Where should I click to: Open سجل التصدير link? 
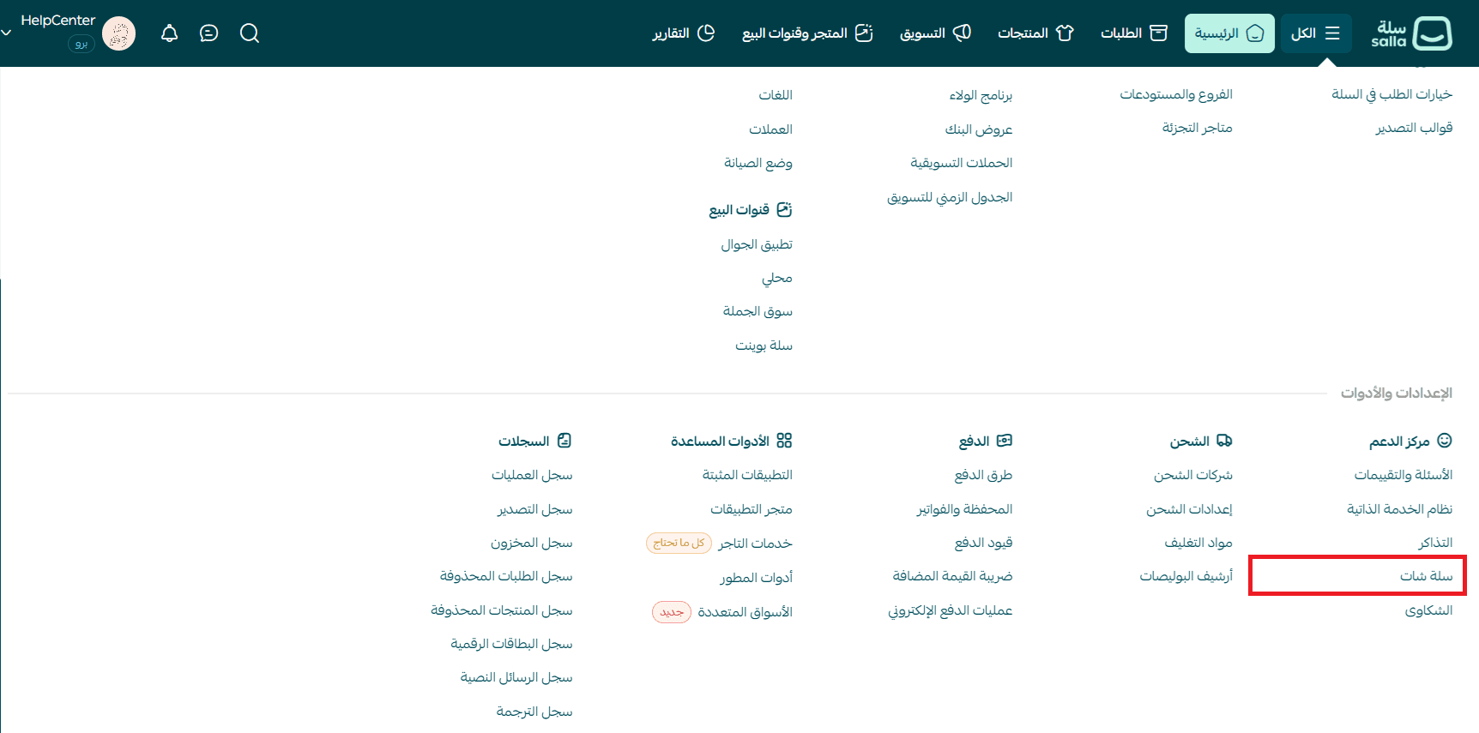534,509
